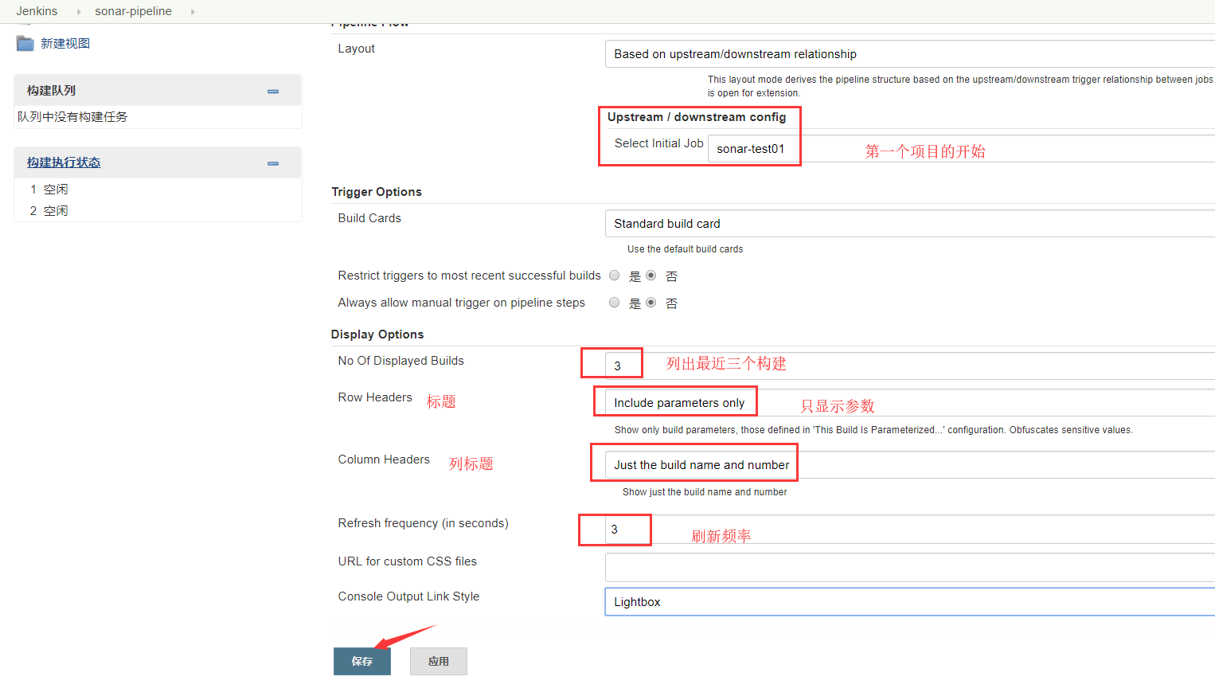Click the URL for custom CSS files field
Viewport: 1215px width, 700px height.
910,568
